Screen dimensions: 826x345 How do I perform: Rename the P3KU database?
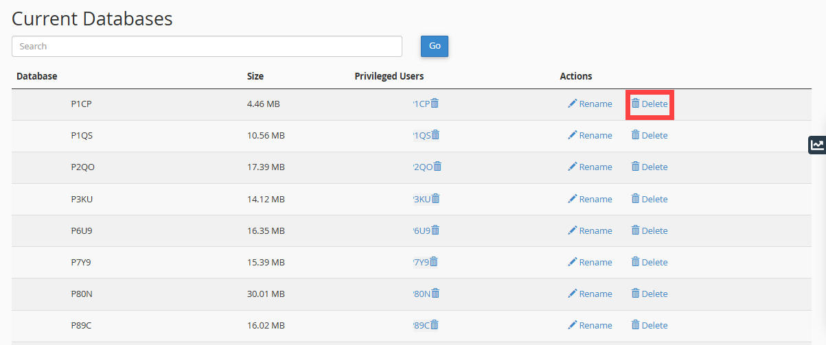click(x=590, y=200)
